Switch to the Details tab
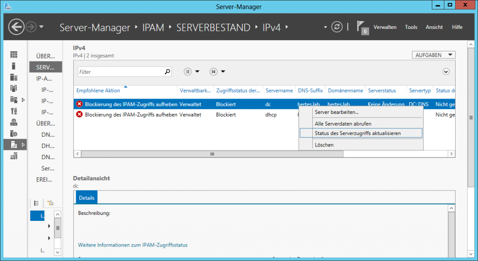 click(x=86, y=198)
